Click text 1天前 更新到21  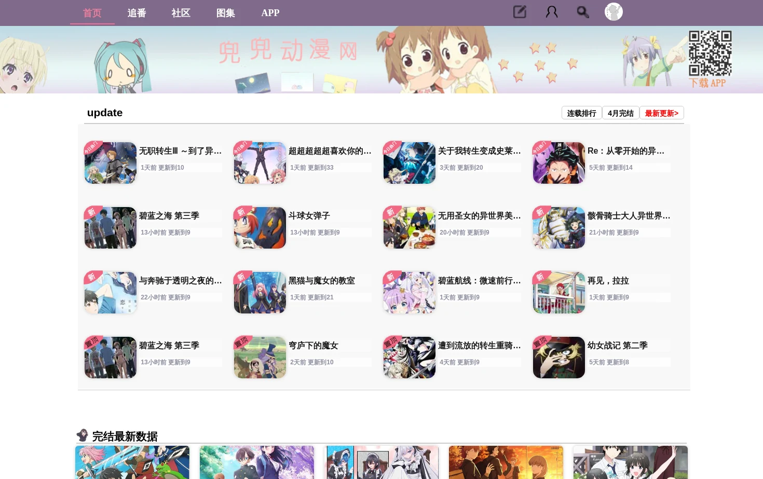pos(312,297)
